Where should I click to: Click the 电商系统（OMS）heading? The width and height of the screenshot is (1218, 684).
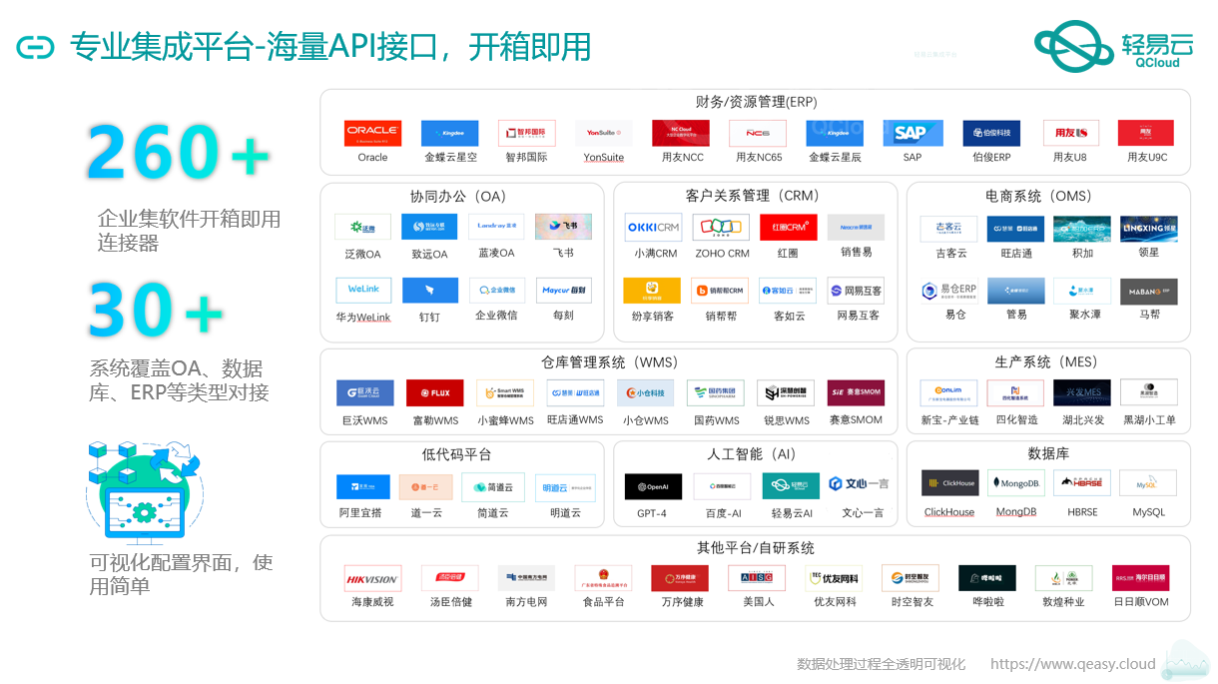click(x=1038, y=196)
